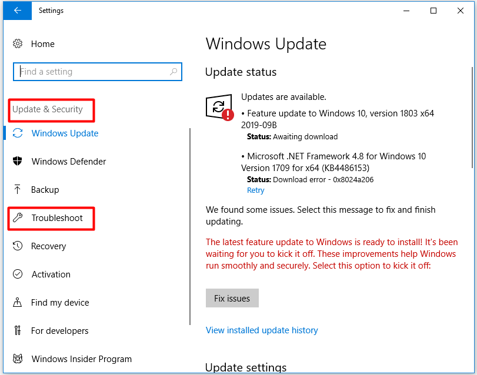
Task: Click the 'Status: Awaiting download' text
Action: [292, 137]
